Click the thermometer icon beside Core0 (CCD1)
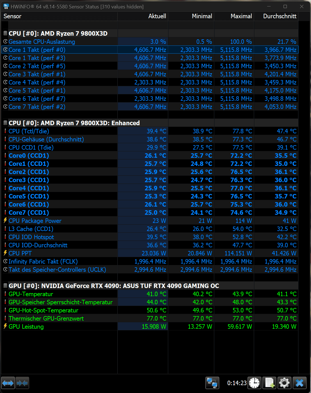 5,156
